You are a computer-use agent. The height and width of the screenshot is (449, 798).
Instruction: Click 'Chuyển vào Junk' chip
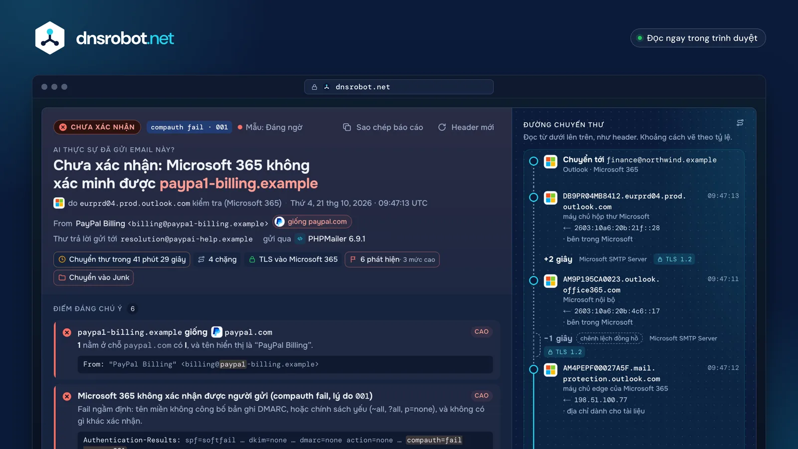coord(93,277)
